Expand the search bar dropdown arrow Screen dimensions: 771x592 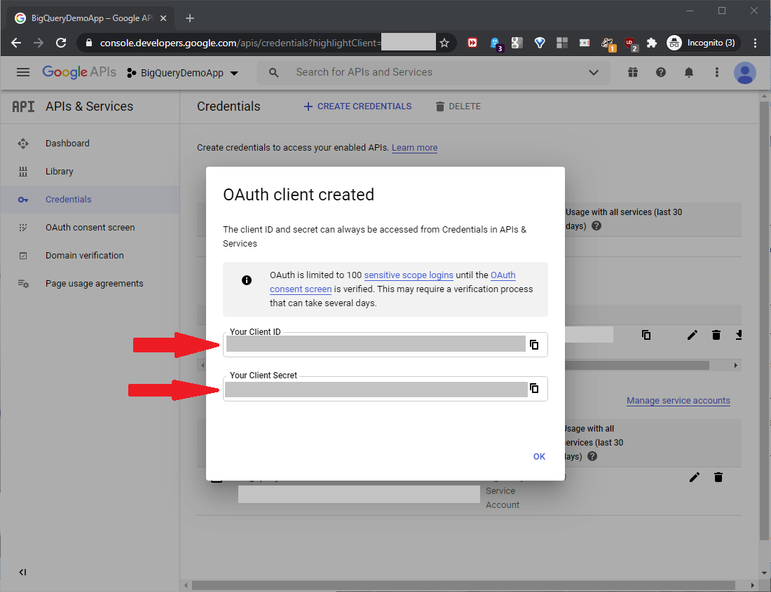tap(594, 73)
